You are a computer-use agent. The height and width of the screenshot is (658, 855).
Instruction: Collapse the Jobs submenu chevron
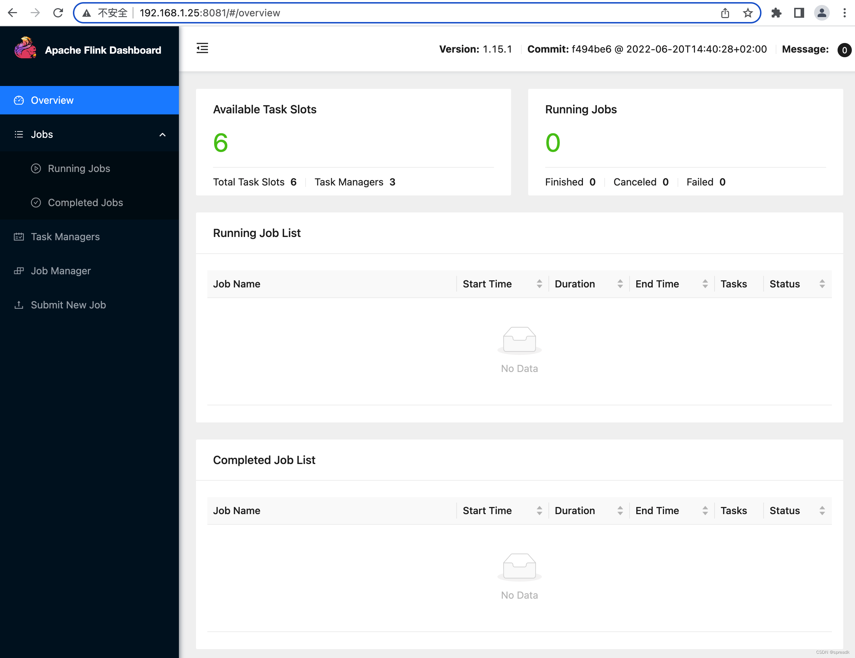(163, 135)
